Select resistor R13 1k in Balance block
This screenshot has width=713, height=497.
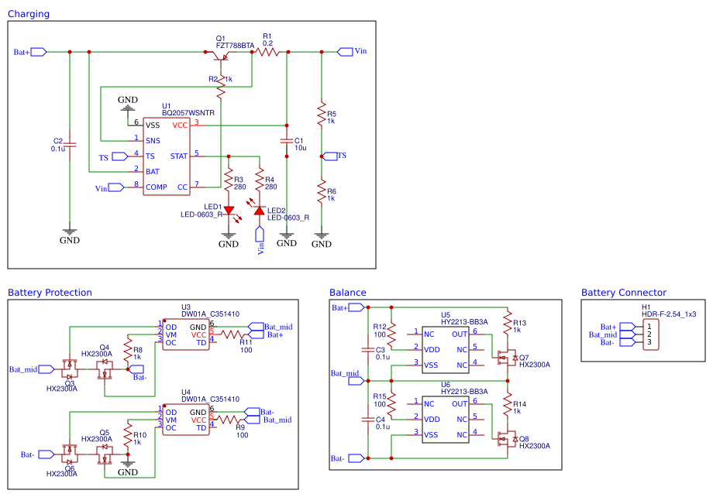pyautogui.click(x=508, y=324)
